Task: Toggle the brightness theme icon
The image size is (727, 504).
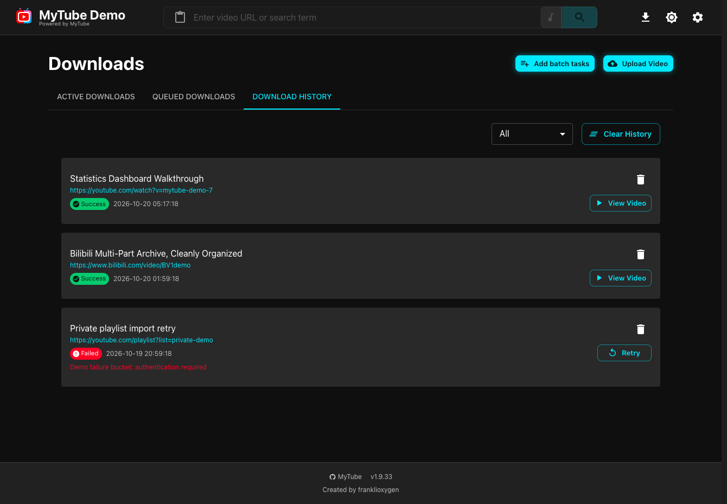Action: tap(672, 17)
